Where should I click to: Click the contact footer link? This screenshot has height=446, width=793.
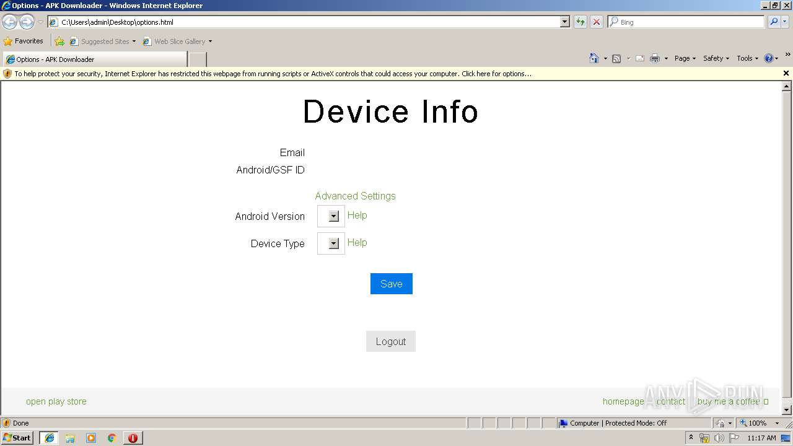670,401
